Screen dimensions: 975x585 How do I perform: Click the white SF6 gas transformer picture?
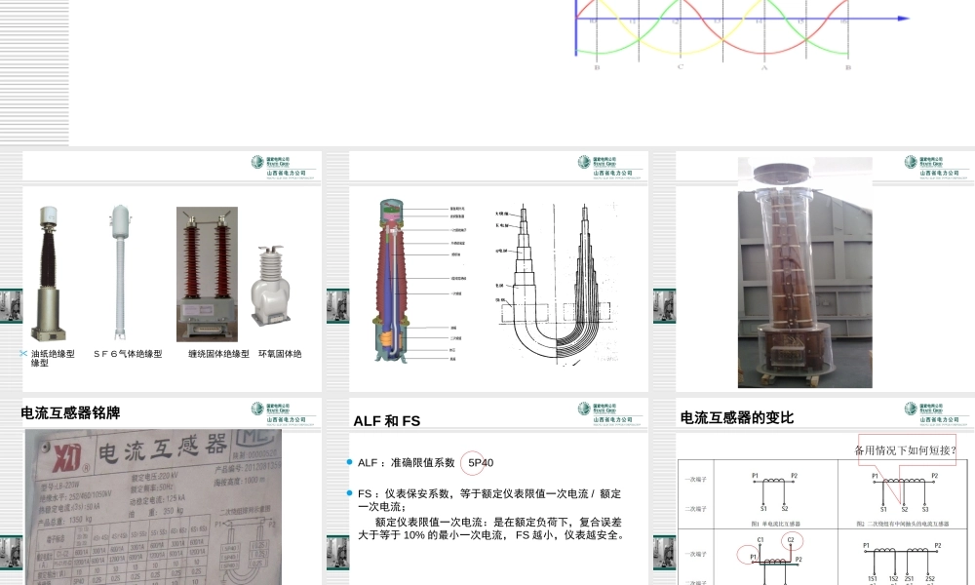(x=119, y=272)
